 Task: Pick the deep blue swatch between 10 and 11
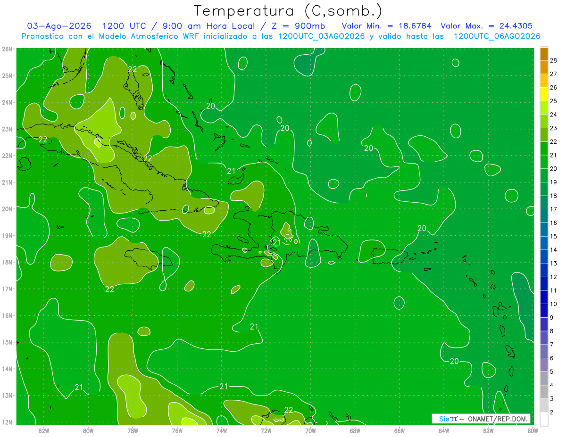544,297
